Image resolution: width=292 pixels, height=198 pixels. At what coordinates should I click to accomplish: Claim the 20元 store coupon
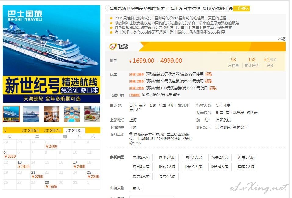(x=209, y=74)
